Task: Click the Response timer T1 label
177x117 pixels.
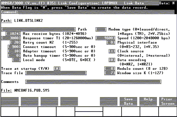Action: click(41, 38)
